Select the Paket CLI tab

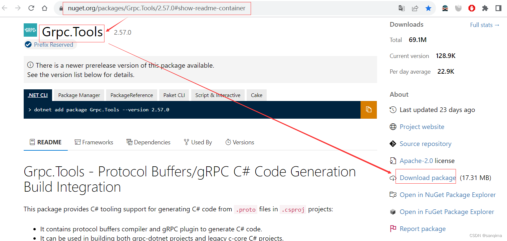pos(174,95)
